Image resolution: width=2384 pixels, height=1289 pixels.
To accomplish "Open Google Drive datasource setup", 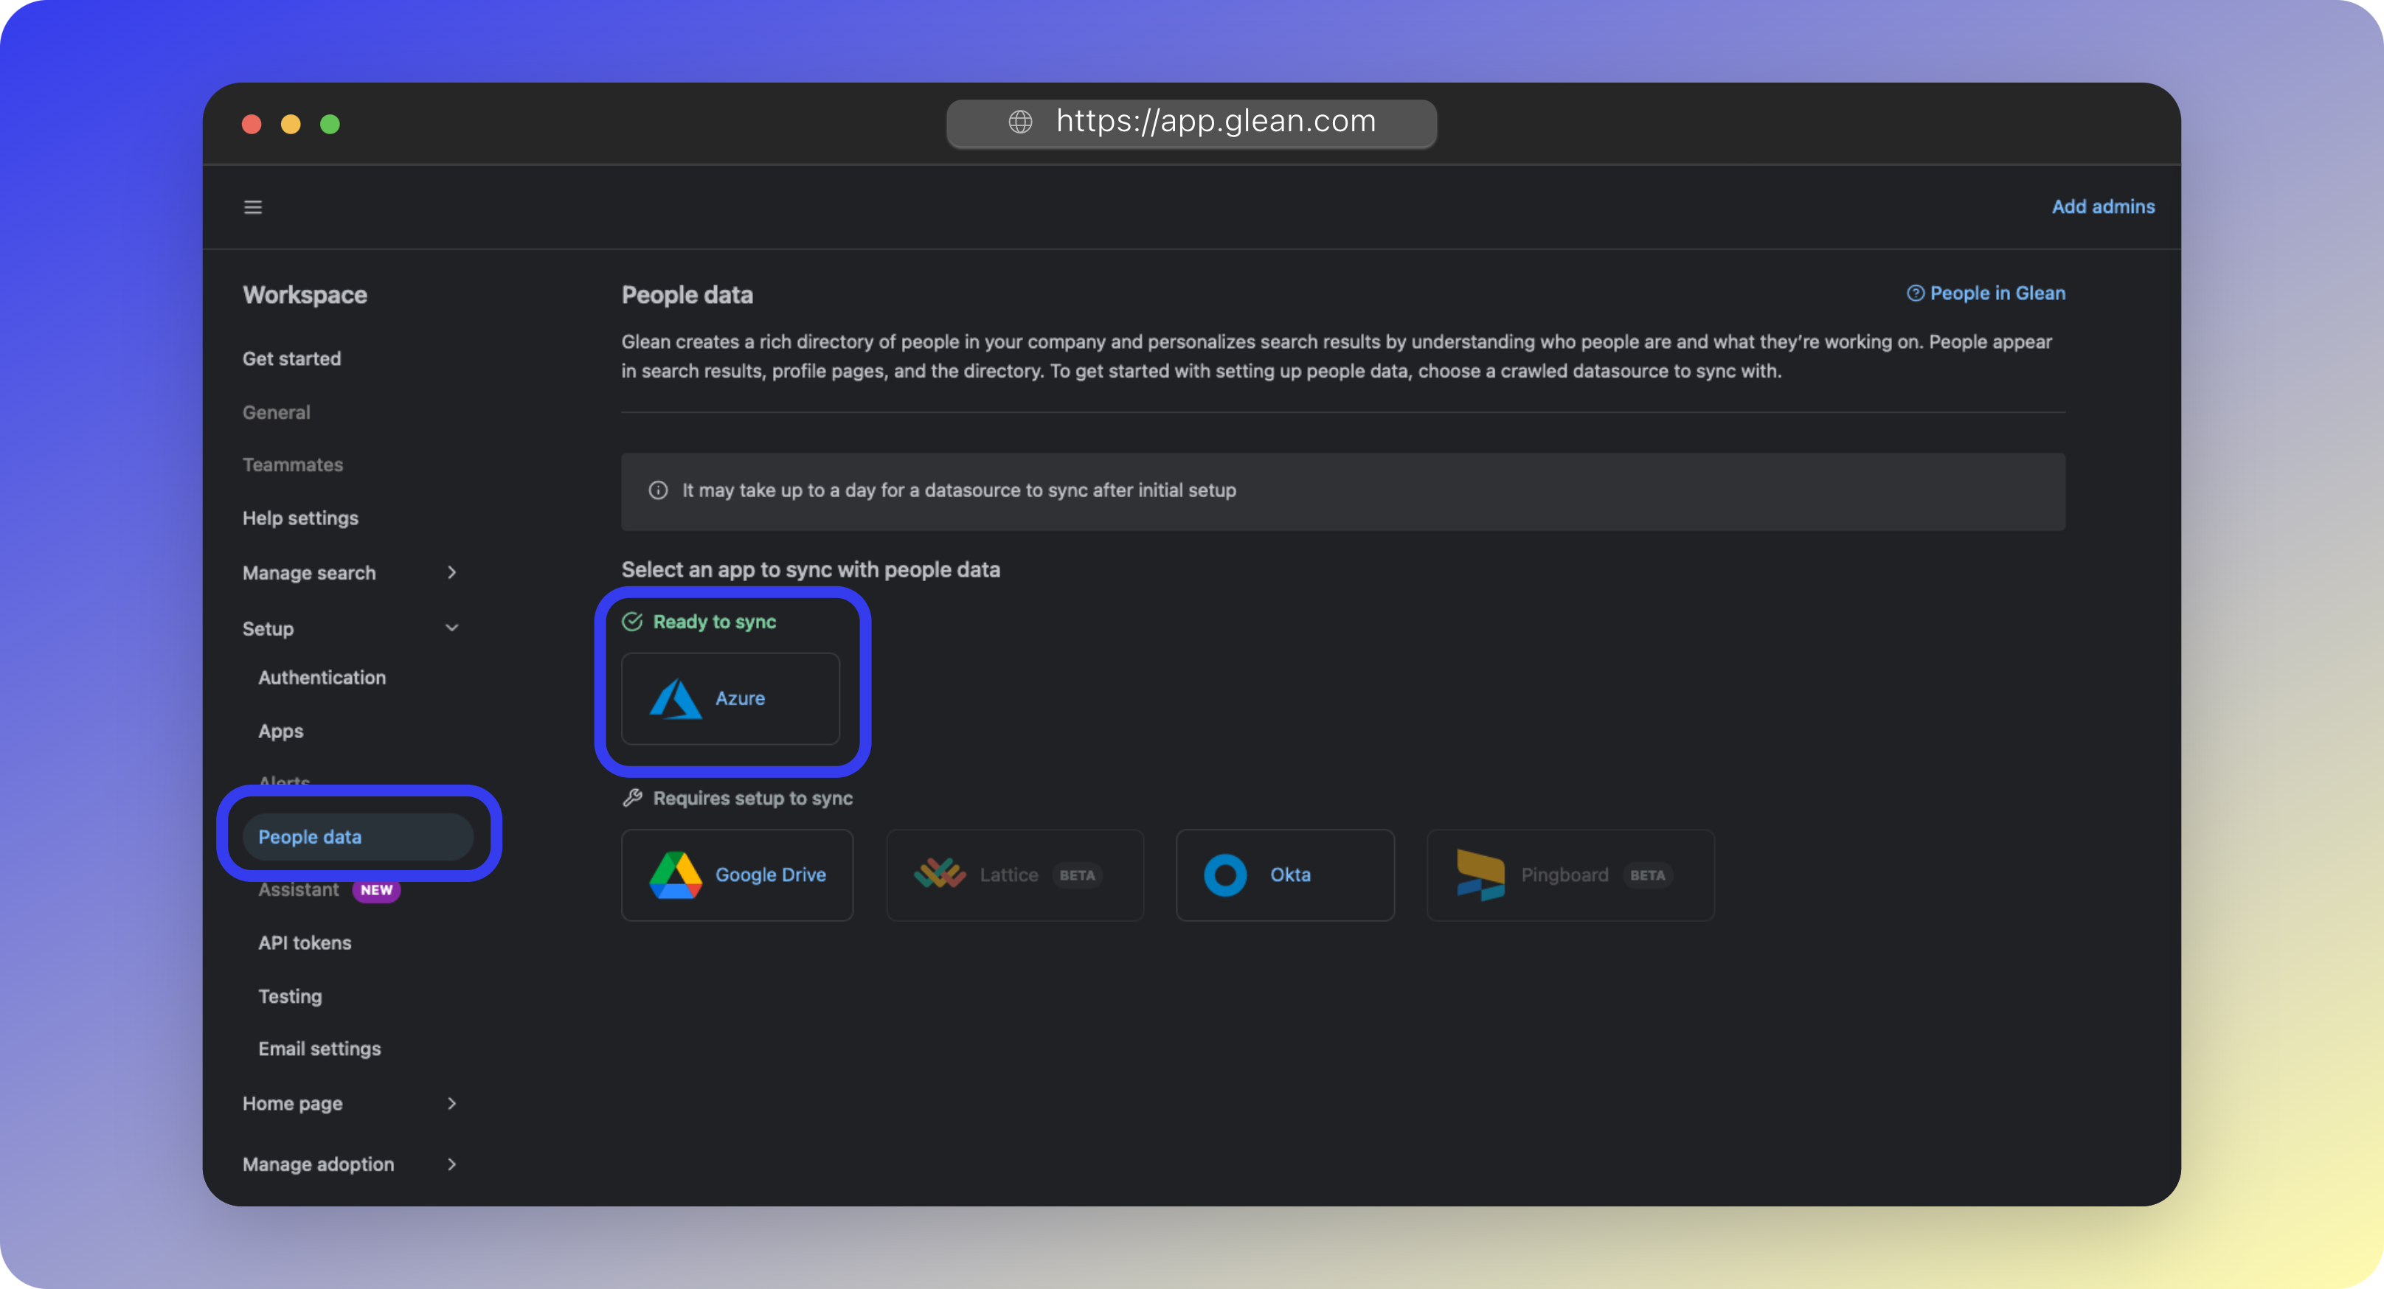I will (x=738, y=875).
